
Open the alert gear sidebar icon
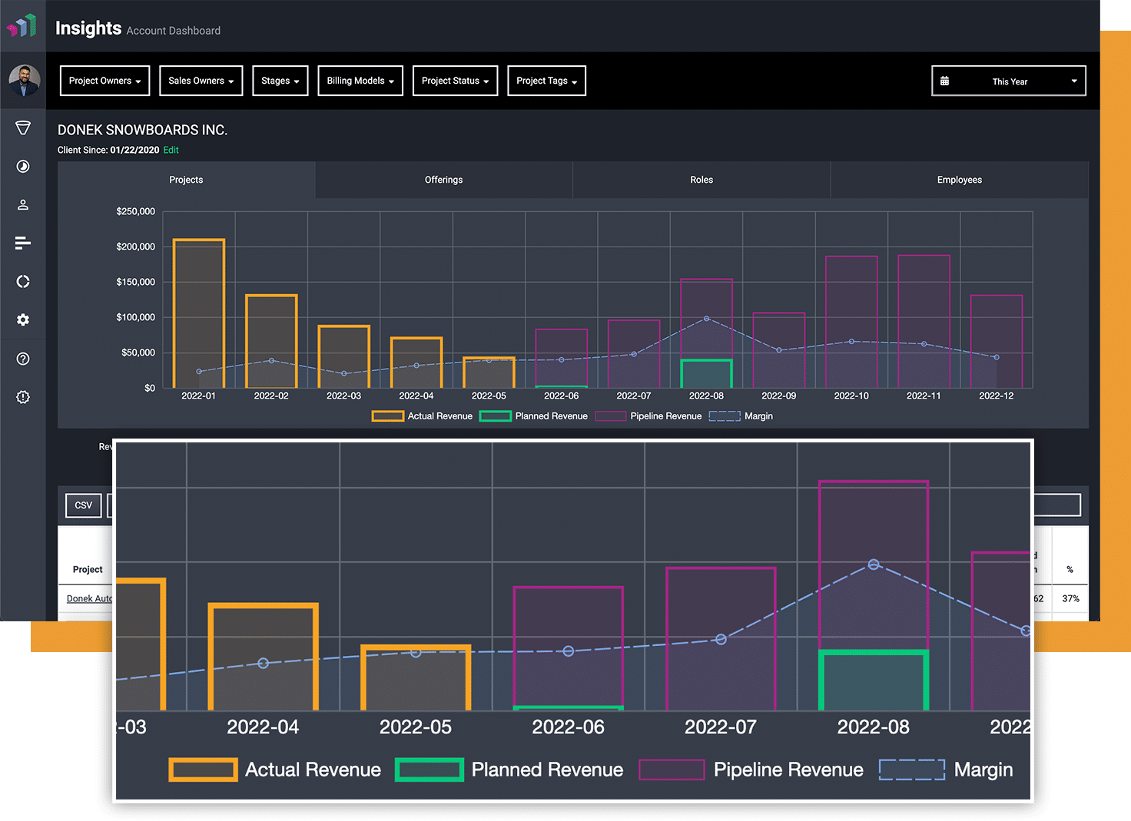click(23, 397)
